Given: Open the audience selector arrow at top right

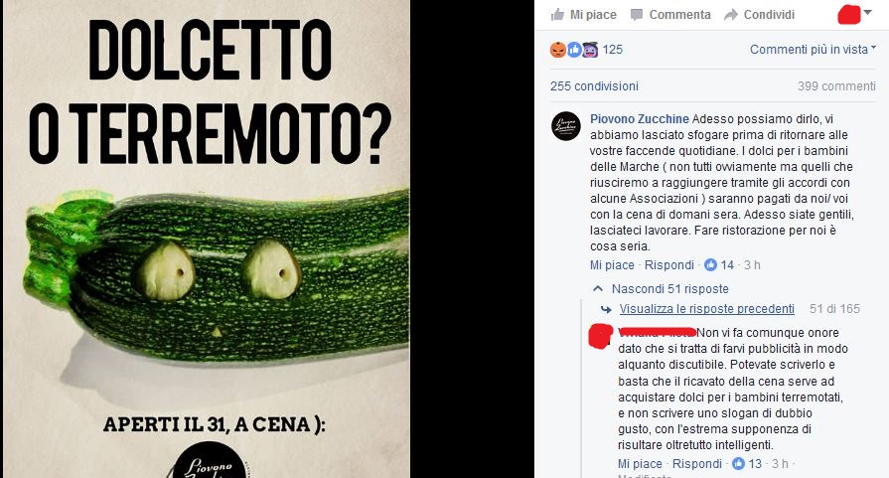Looking at the screenshot, I should [867, 13].
